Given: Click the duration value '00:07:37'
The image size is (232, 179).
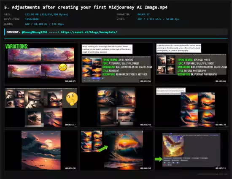Looking at the screenshot, I should (x=143, y=14).
